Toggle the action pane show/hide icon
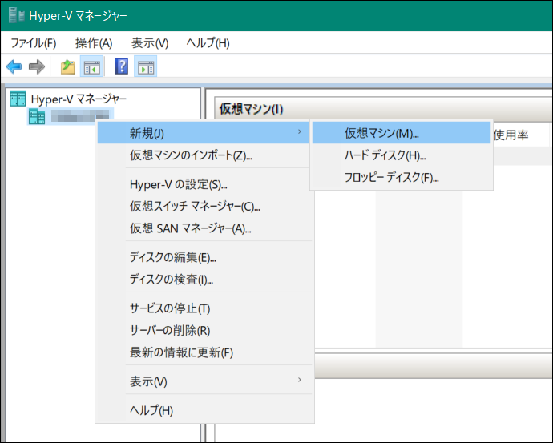553x443 pixels. pos(146,66)
